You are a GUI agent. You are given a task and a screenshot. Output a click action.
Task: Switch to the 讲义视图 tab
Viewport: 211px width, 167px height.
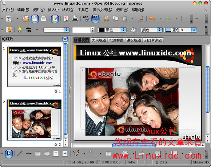click(x=134, y=40)
